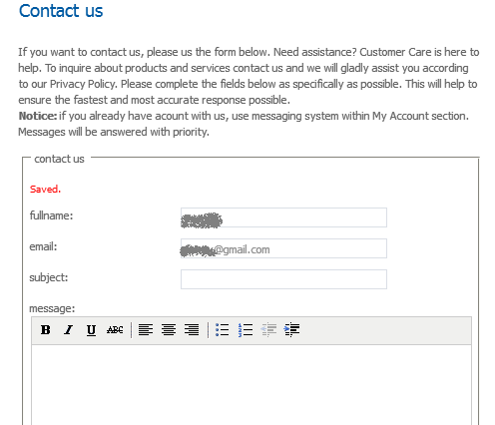Select the email input field
The height and width of the screenshot is (425, 495).
coord(283,248)
